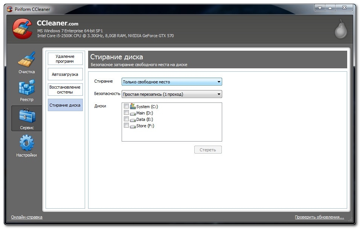Select the Сервис toolbox icon
This screenshot has height=229, width=360.
[x=27, y=116]
